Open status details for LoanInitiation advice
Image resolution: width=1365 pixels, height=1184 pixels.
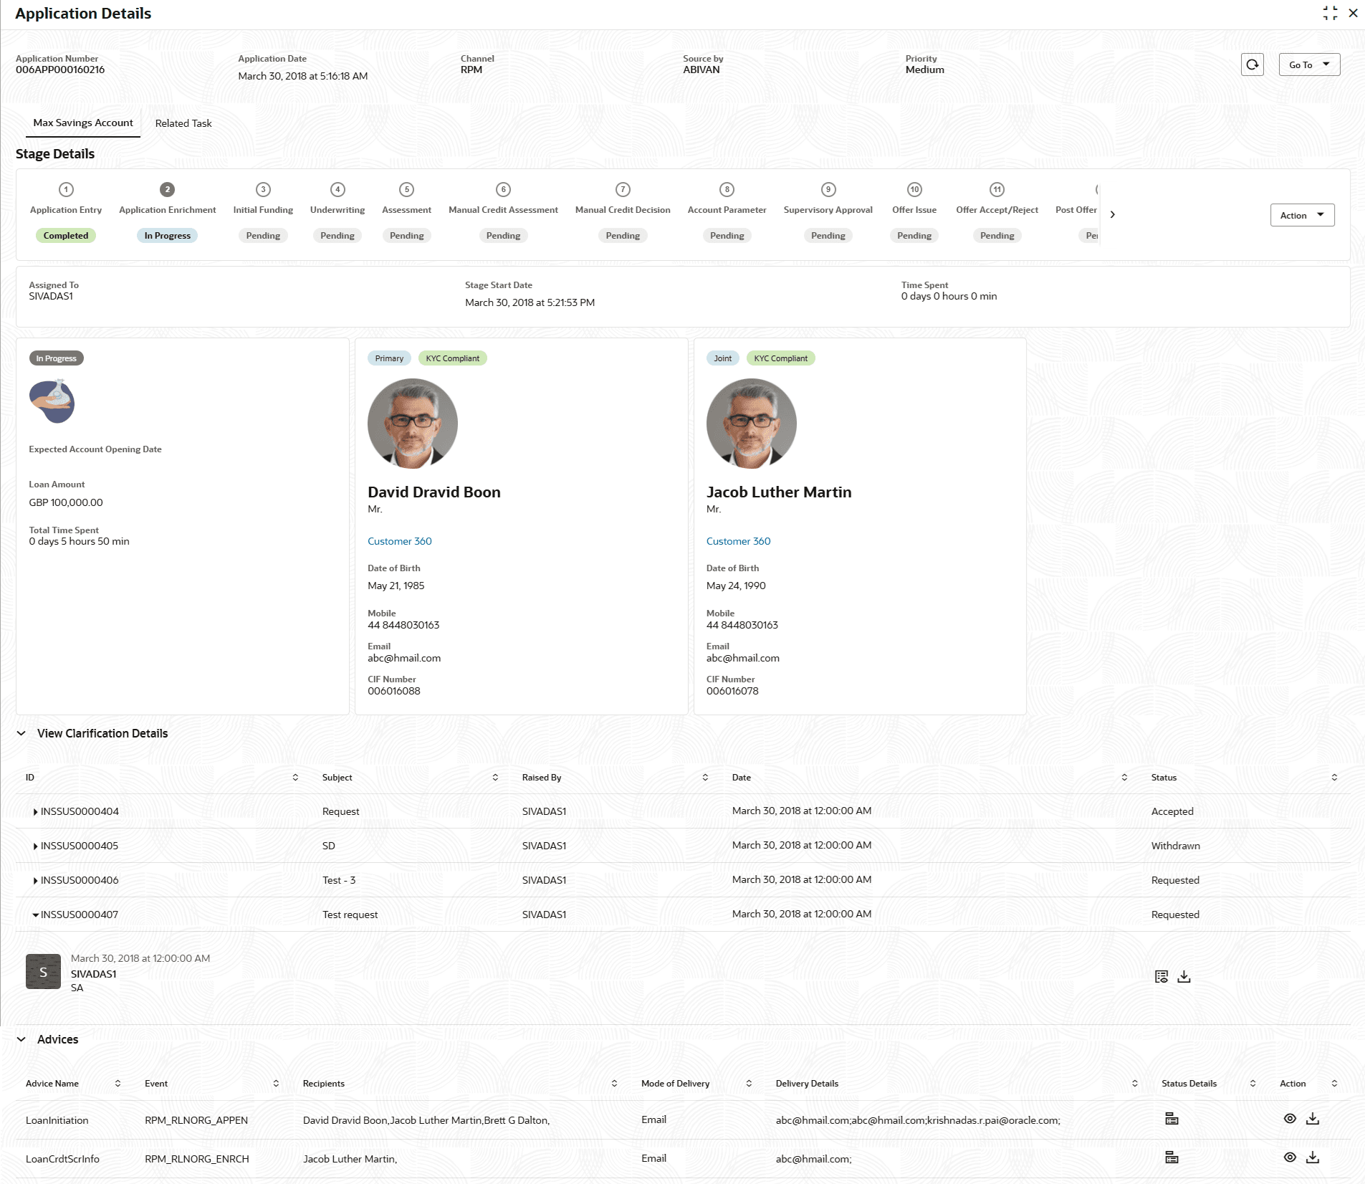point(1172,1119)
